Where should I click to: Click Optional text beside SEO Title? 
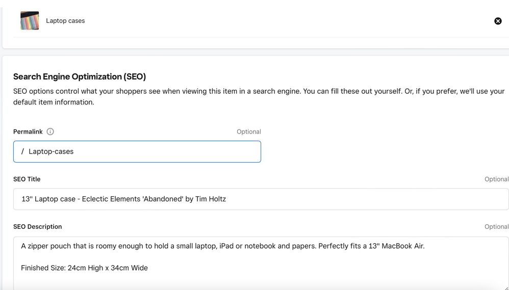[x=496, y=179]
